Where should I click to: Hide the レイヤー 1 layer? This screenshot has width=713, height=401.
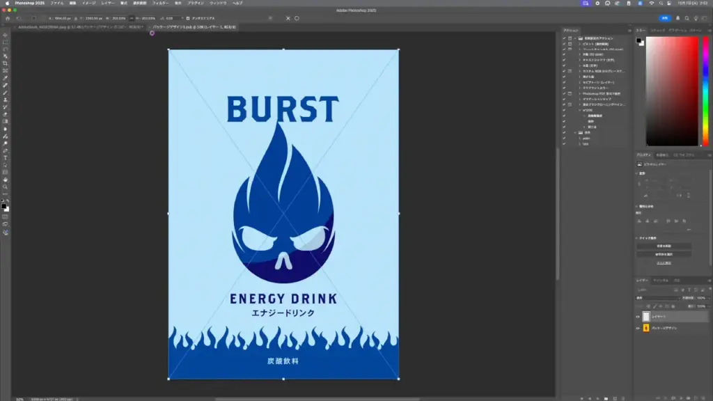(x=637, y=316)
